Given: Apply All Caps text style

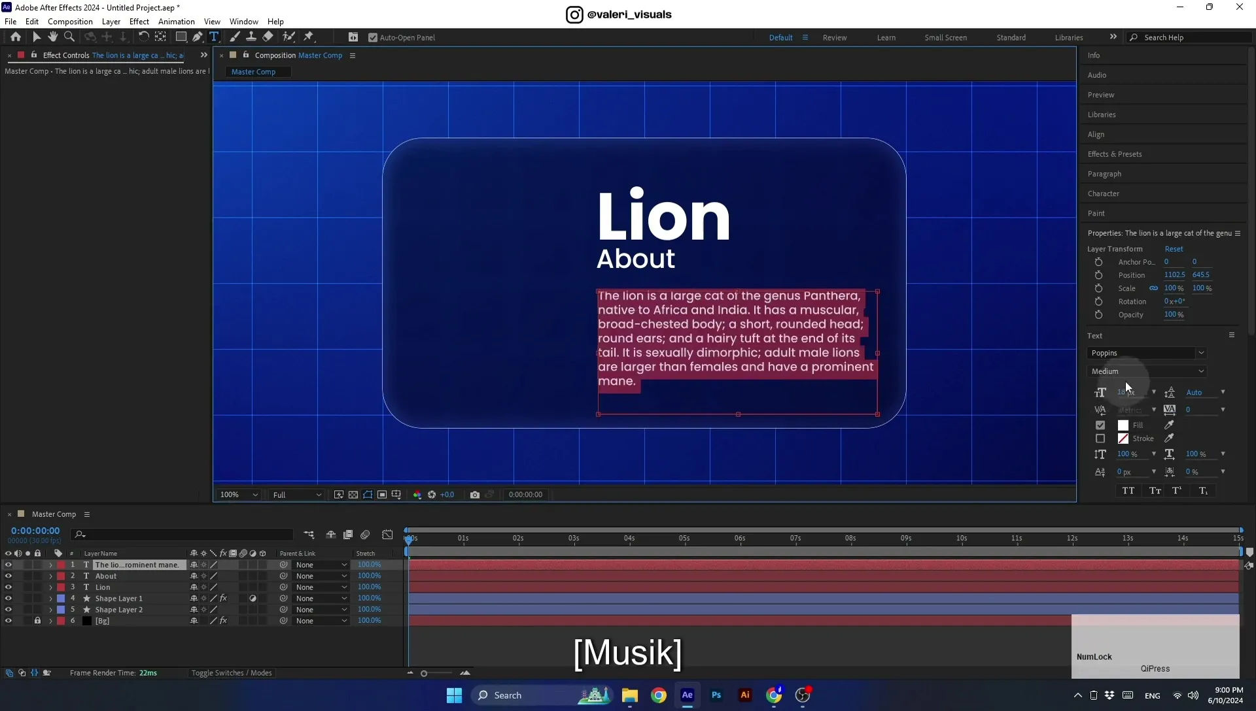Looking at the screenshot, I should (x=1128, y=491).
